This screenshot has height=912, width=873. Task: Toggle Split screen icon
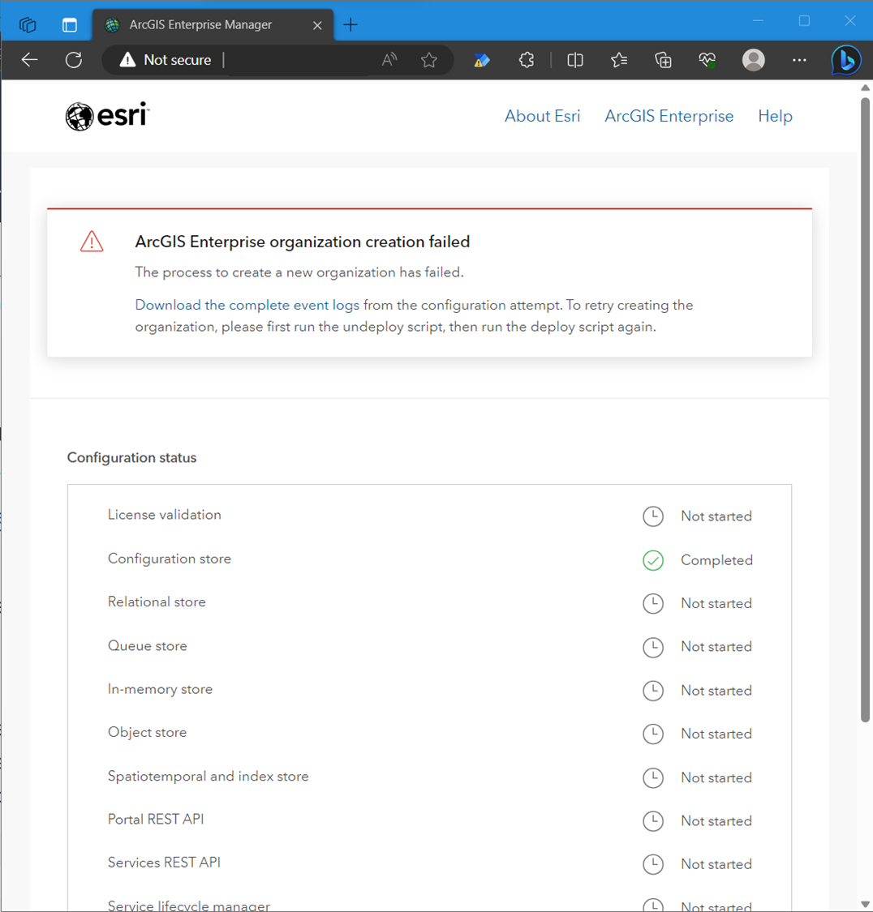tap(575, 60)
